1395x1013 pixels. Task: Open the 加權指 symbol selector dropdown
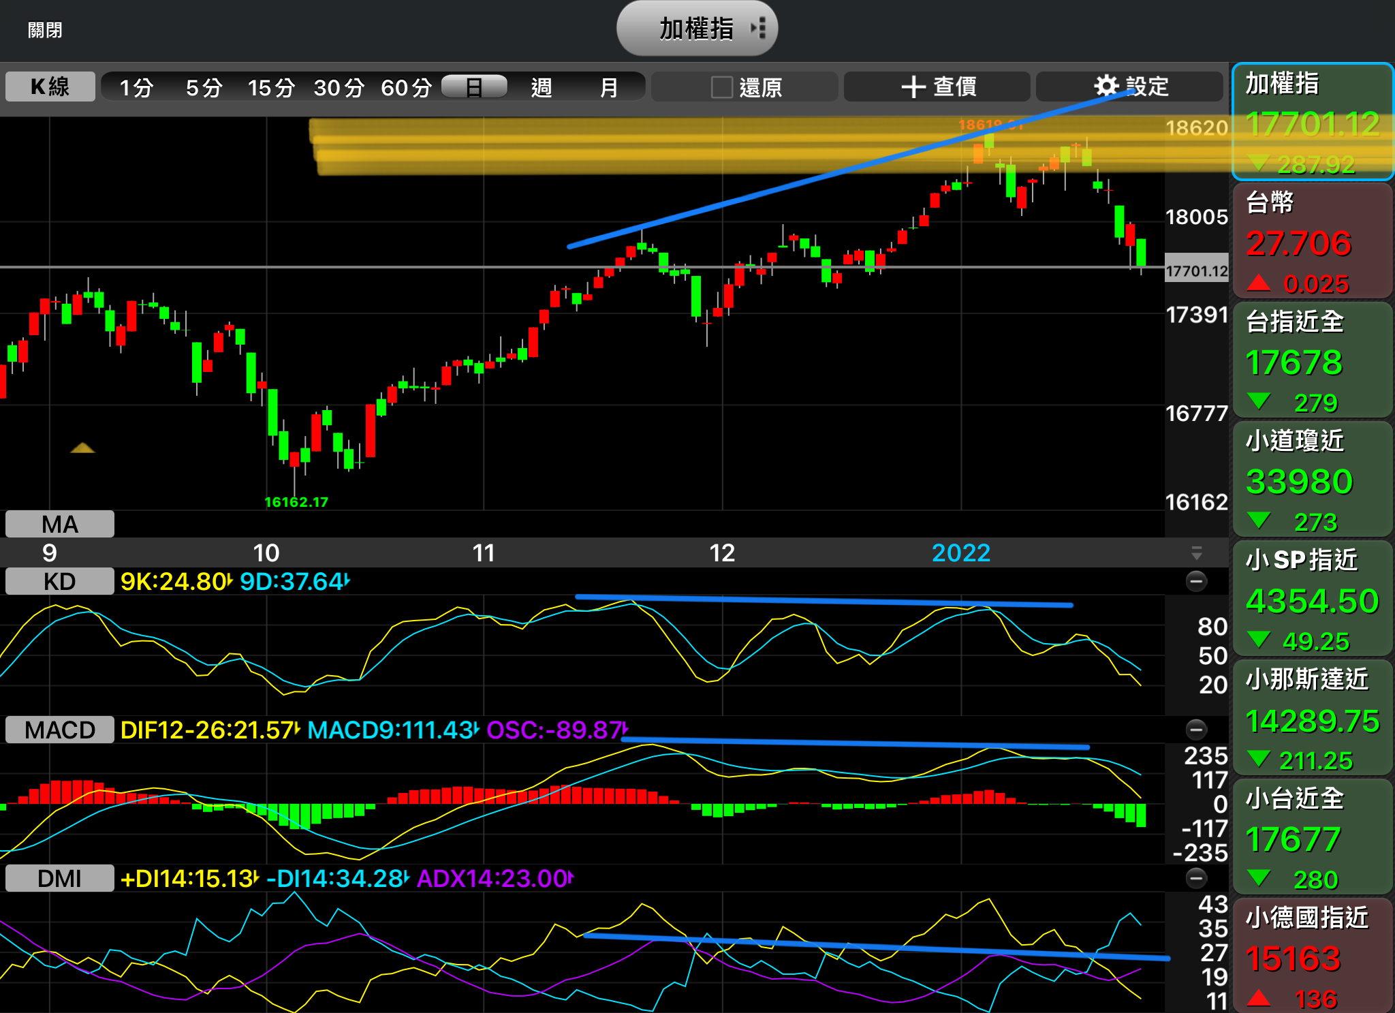click(695, 29)
